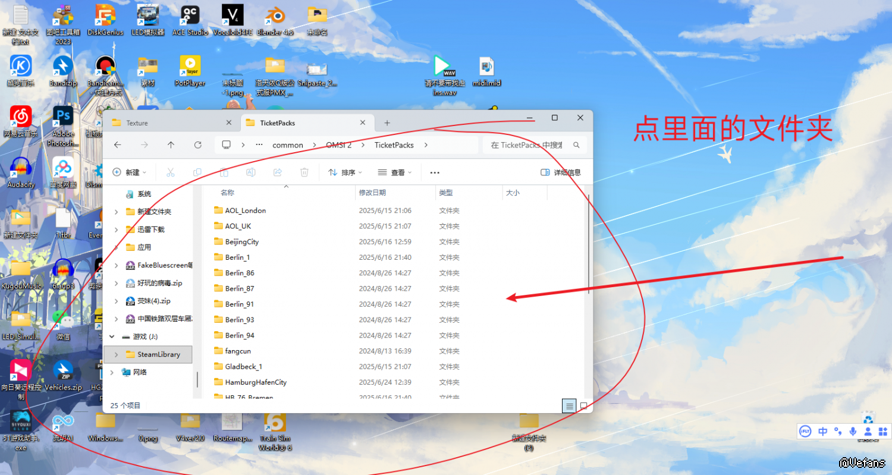
Task: Select the Gladbeck_1 folder
Action: (x=238, y=366)
